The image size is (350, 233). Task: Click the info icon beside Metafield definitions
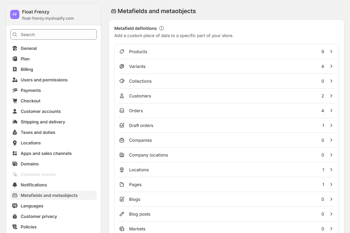162,29
